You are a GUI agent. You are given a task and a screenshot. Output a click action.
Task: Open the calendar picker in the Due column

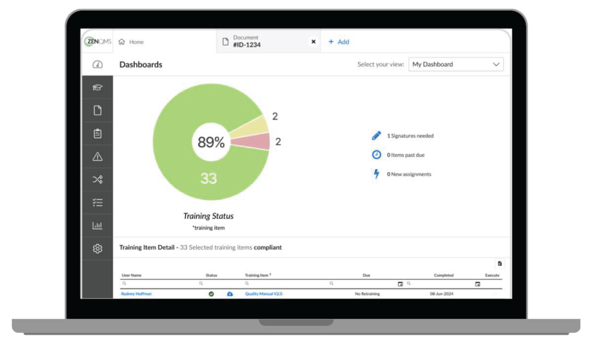[x=401, y=284]
